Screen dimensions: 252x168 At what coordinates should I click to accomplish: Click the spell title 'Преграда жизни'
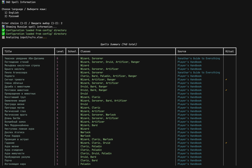pyautogui.click(x=14, y=104)
